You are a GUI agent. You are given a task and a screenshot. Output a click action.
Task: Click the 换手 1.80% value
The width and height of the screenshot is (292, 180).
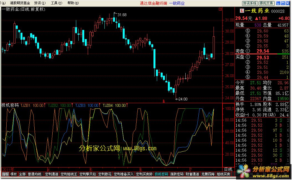coord(255,105)
